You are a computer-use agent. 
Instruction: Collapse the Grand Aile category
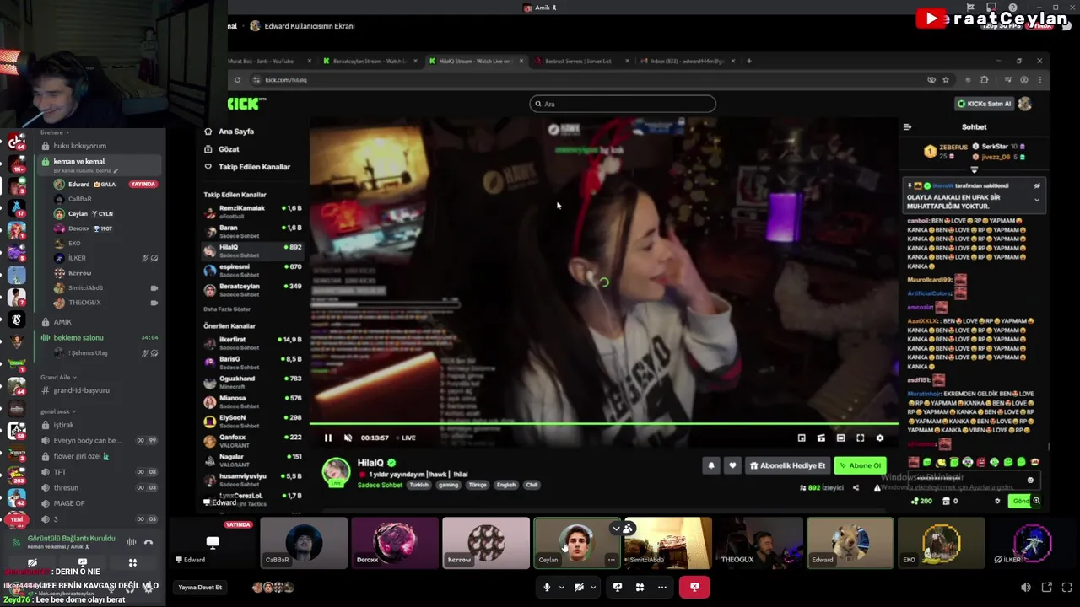(58, 378)
